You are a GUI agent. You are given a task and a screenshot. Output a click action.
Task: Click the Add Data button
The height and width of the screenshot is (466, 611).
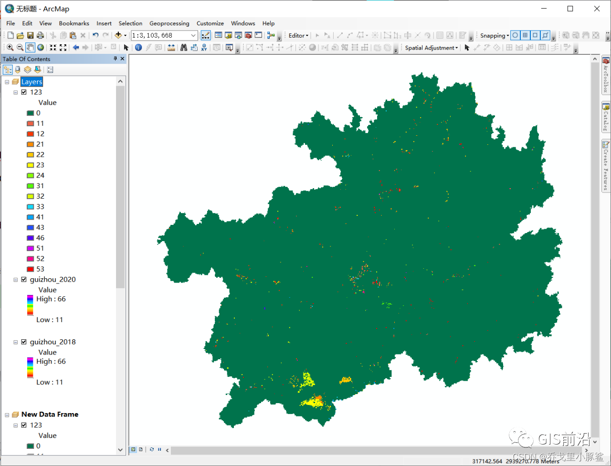point(118,35)
